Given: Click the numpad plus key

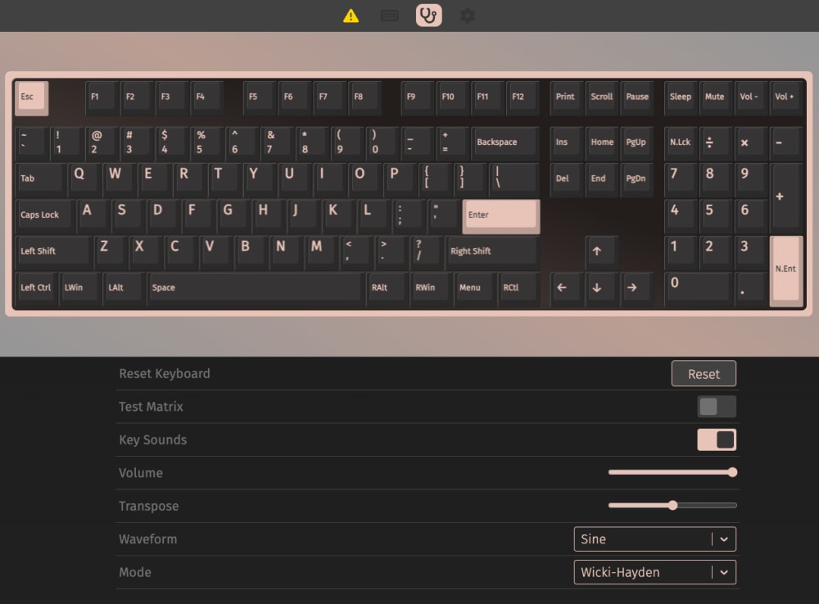Looking at the screenshot, I should pyautogui.click(x=785, y=198).
